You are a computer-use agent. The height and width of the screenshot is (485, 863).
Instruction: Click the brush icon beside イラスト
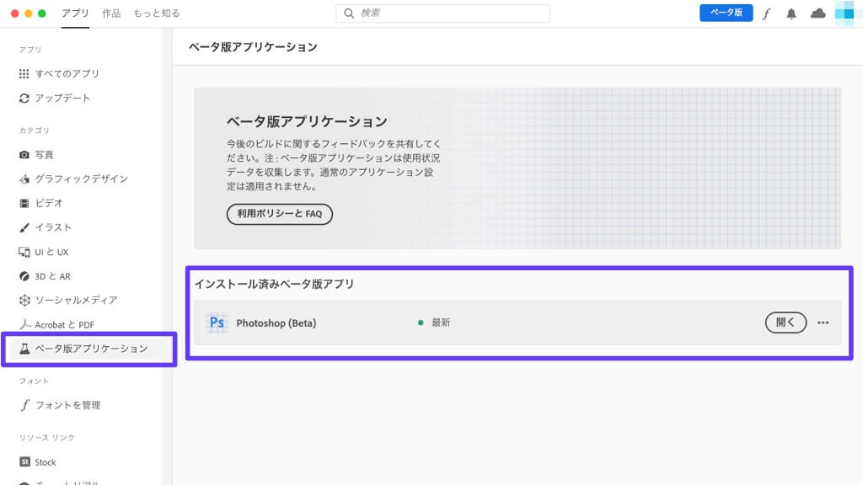[x=24, y=227]
